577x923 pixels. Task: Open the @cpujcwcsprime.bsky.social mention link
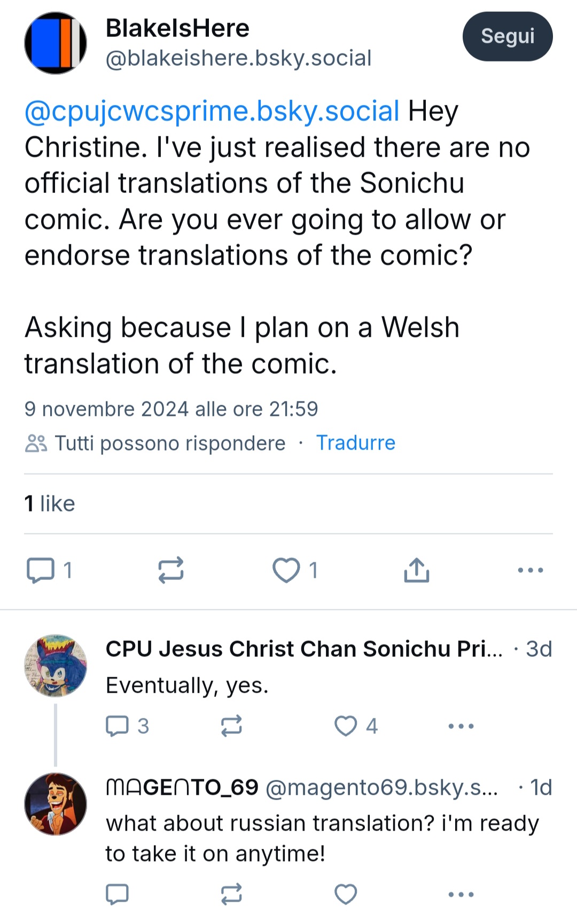[212, 111]
